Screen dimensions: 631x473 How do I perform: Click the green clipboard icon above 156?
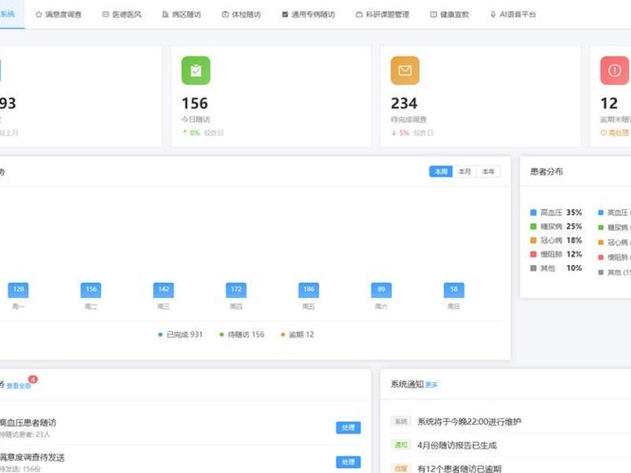(196, 70)
